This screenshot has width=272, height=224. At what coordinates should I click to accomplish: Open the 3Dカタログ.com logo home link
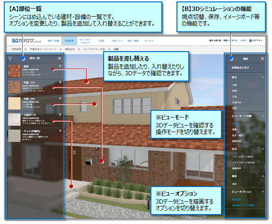(26, 41)
